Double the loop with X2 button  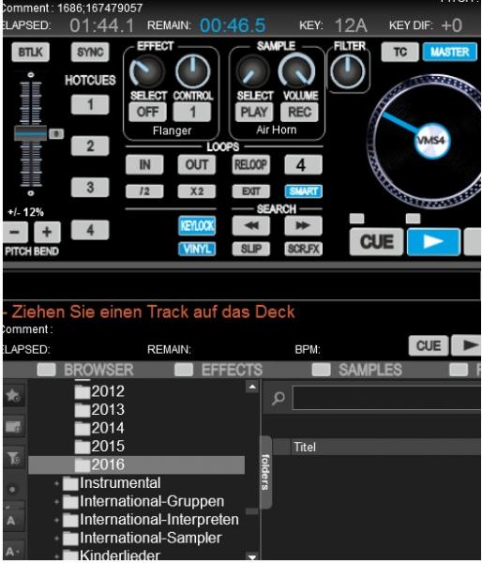[x=197, y=191]
